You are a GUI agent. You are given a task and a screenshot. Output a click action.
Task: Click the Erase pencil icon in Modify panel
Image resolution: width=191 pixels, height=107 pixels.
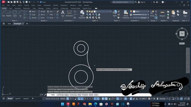(x=58, y=12)
